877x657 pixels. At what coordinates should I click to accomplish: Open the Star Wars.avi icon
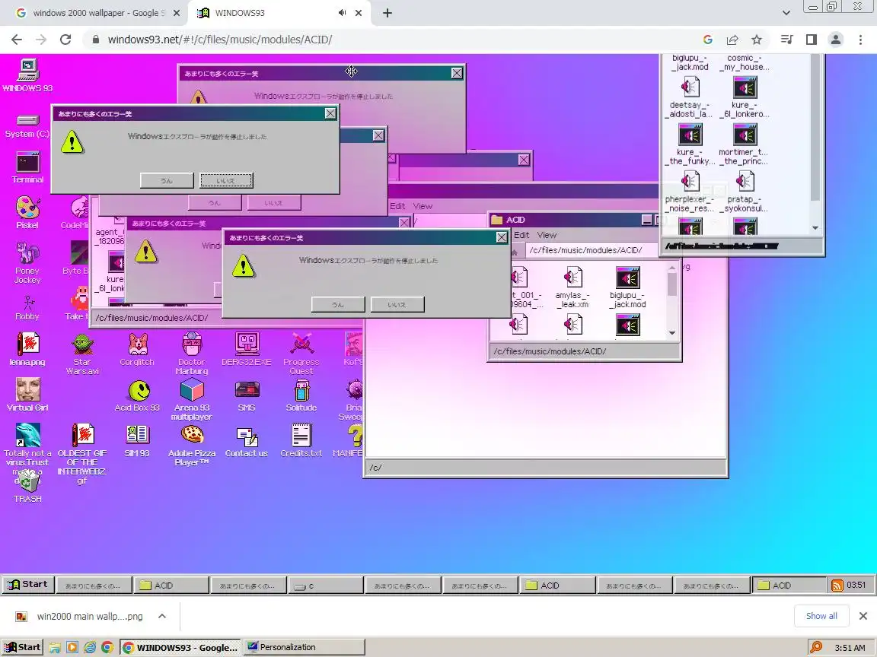pos(82,354)
